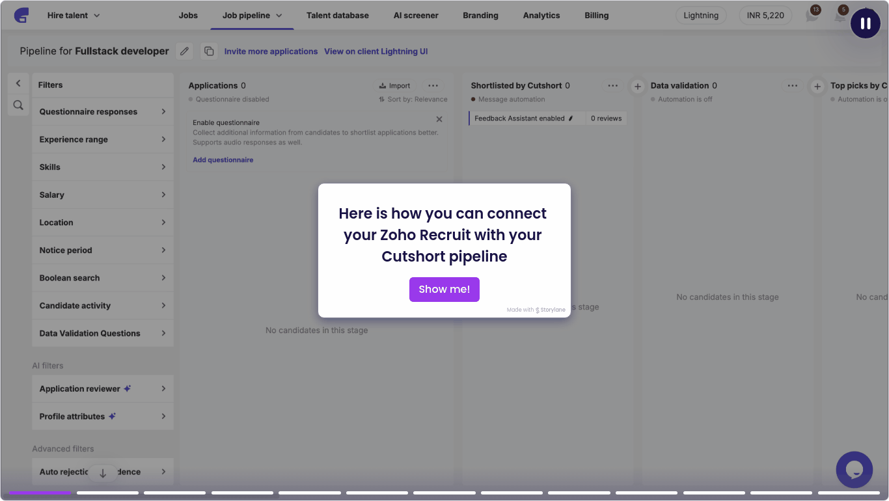Viewport: 889px width, 501px height.
Task: Open the Job pipeline tab dropdown
Action: click(252, 15)
